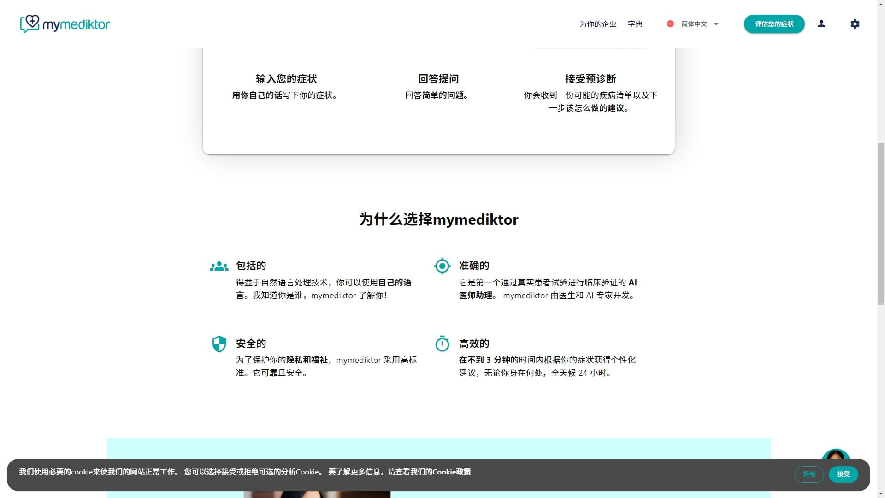Click the 用你自己的话写下你的症状 text
This screenshot has height=498, width=885.
tap(286, 95)
